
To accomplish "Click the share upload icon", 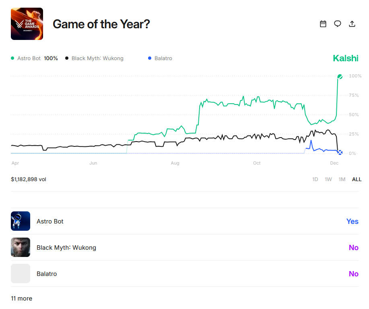I will click(352, 24).
